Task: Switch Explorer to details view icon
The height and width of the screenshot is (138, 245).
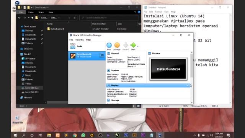Action: 134,106
